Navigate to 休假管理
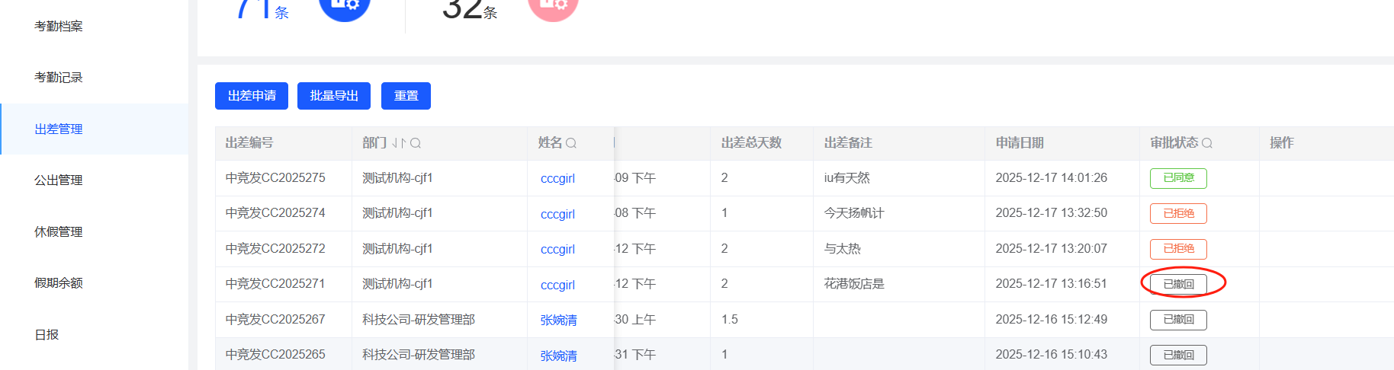Image resolution: width=1394 pixels, height=370 pixels. pyautogui.click(x=59, y=231)
